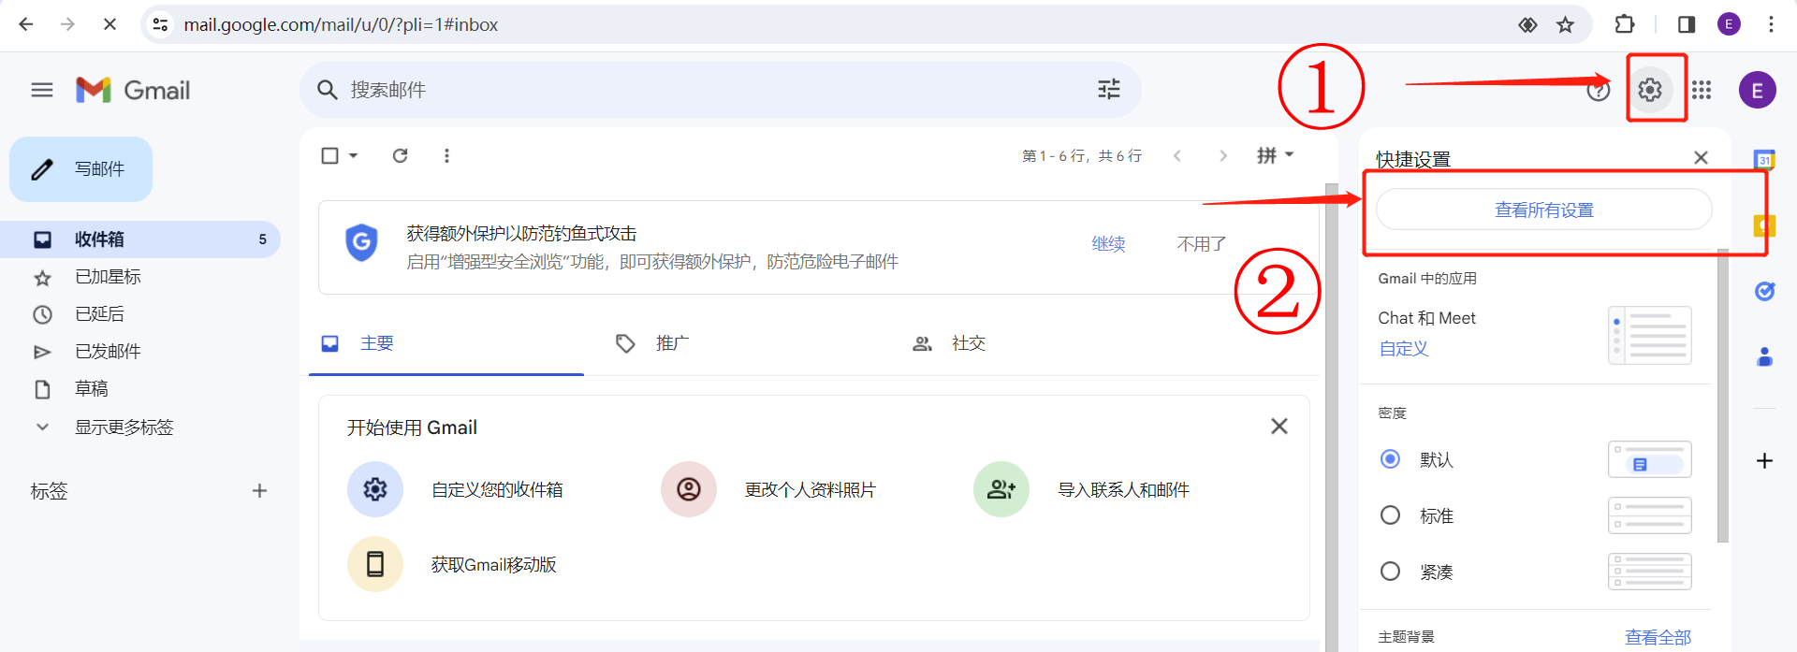The height and width of the screenshot is (652, 1797).
Task: Click the profile photo circle icon
Action: coord(689,489)
